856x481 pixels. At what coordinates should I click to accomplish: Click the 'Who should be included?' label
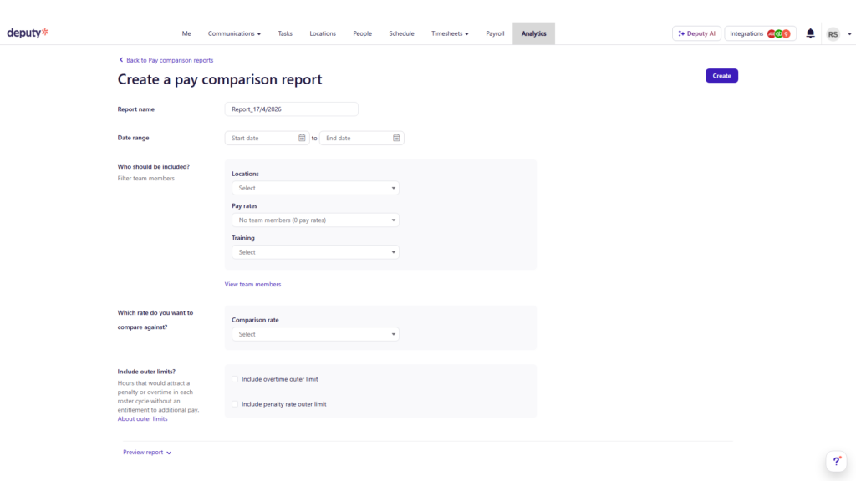[x=154, y=167]
